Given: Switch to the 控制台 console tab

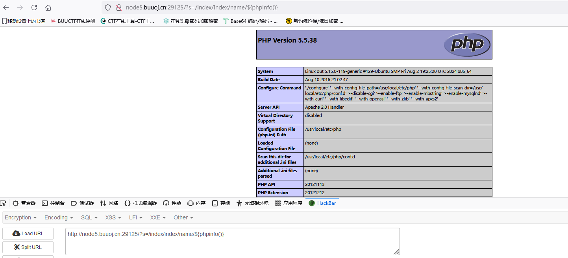Looking at the screenshot, I should pyautogui.click(x=53, y=203).
